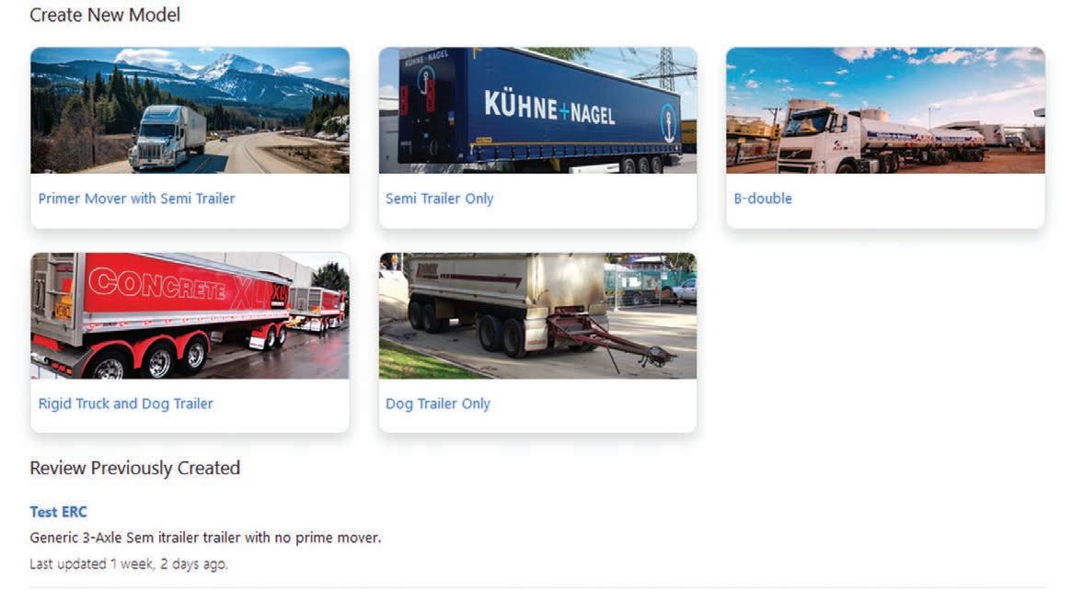The image size is (1072, 590).
Task: Click the white Volvo truck cab
Action: (810, 135)
